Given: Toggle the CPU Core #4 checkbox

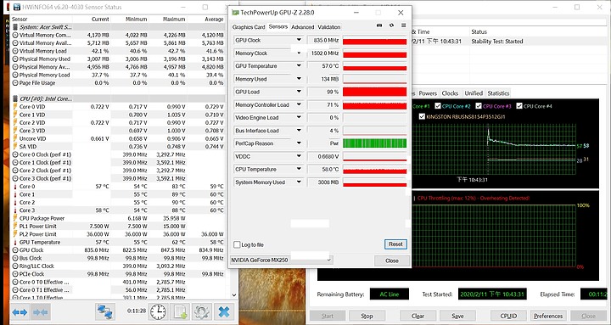Looking at the screenshot, I should pyautogui.click(x=519, y=106).
